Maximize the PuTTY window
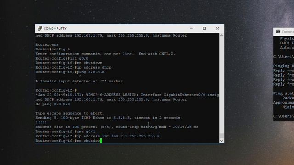The height and width of the screenshot is (165, 294). click(204, 28)
